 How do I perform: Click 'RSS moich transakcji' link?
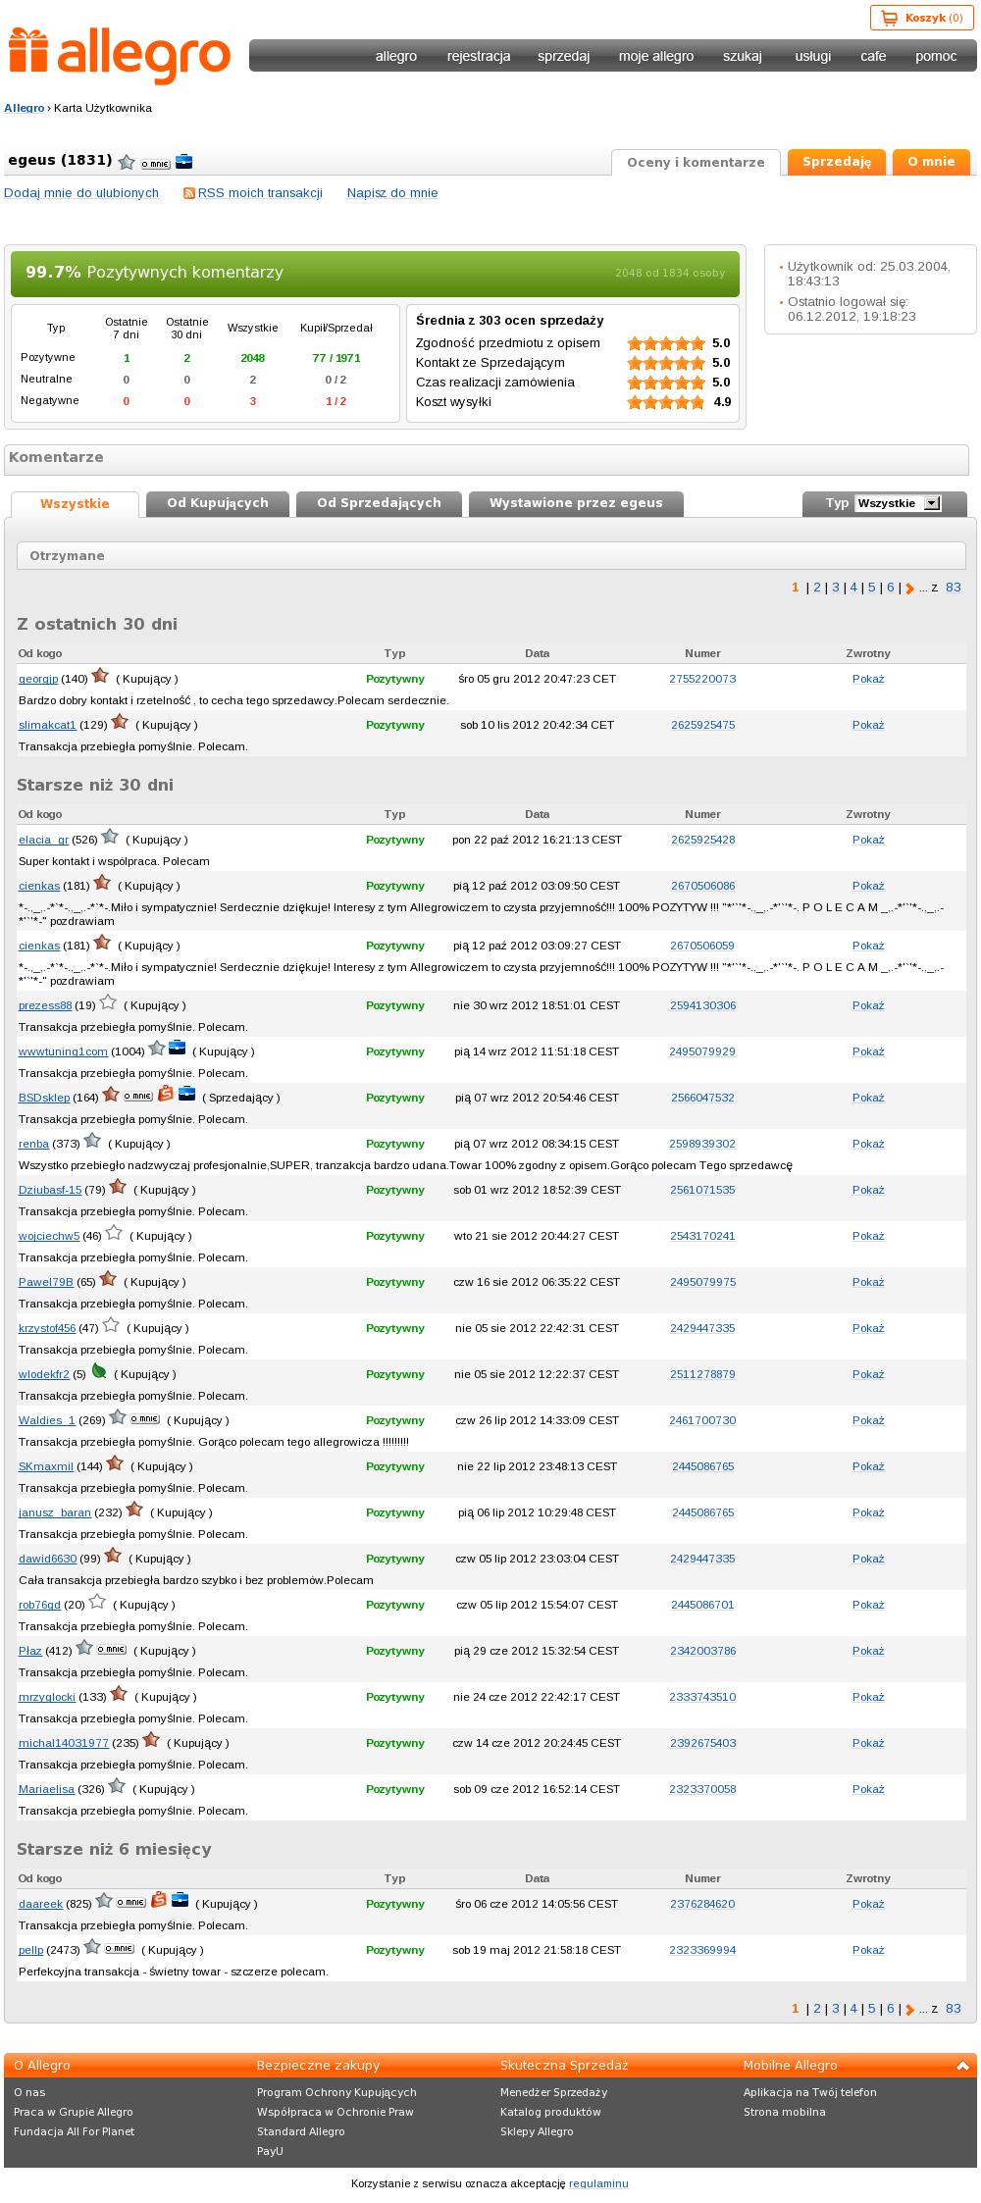260,193
